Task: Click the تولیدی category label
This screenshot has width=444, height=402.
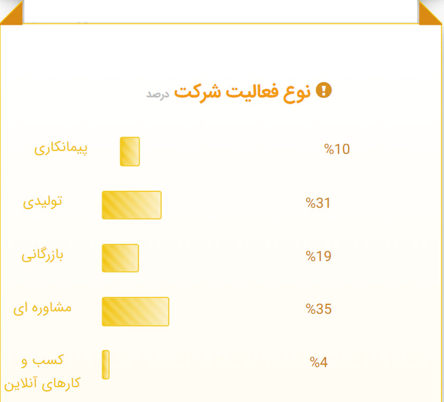Action: 43,202
